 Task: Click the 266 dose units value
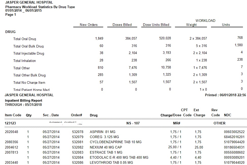pyautogui.click(x=168, y=60)
